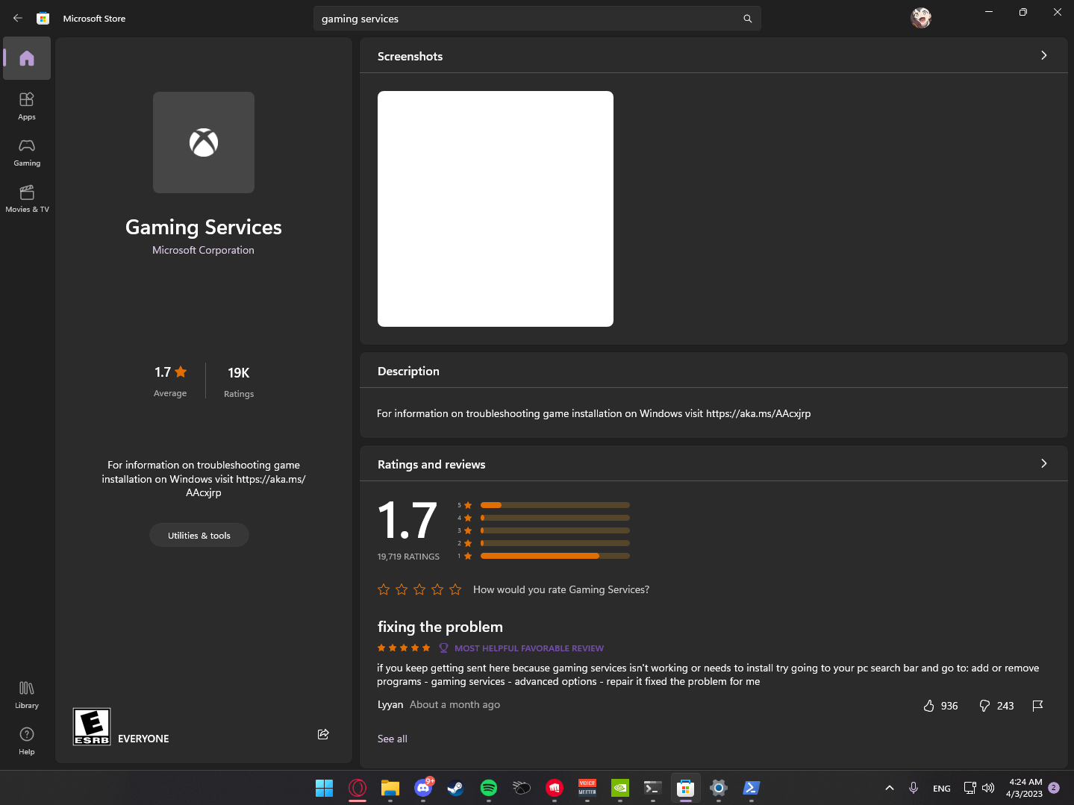Open the Movies & TV section
The width and height of the screenshot is (1074, 805).
coord(27,198)
